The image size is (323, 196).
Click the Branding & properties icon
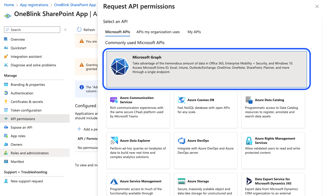pos(6,84)
